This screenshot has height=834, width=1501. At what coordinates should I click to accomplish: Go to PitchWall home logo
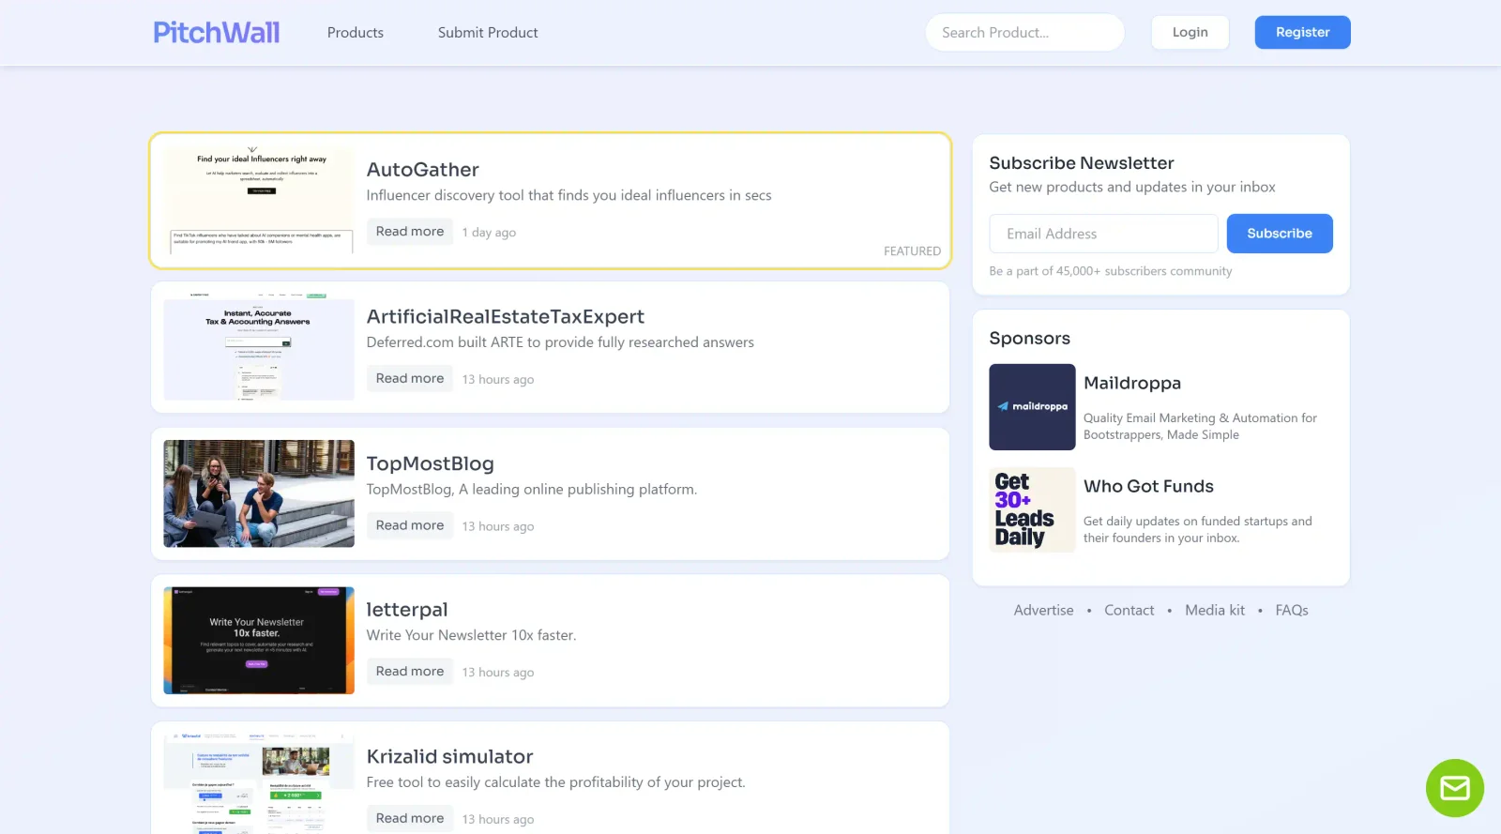217,33
